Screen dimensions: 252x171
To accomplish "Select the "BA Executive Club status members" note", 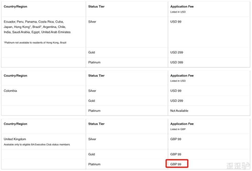I will [37, 144].
